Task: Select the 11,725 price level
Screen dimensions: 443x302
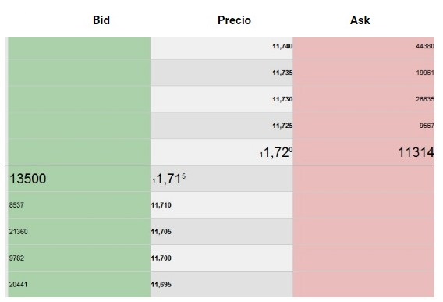Action: pyautogui.click(x=282, y=126)
